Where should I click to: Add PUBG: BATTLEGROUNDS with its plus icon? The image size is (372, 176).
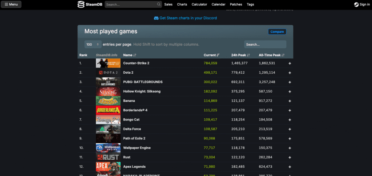[x=290, y=82]
